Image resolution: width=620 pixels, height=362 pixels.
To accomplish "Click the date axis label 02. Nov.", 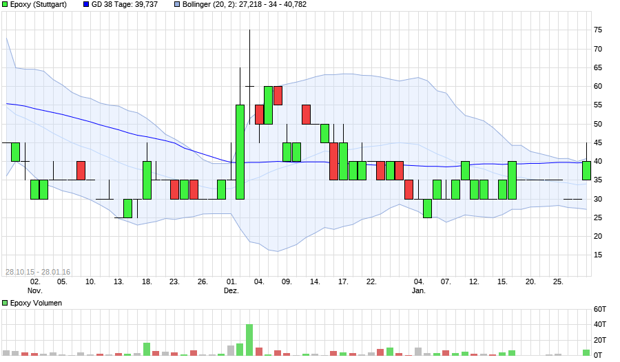I will (x=35, y=286).
